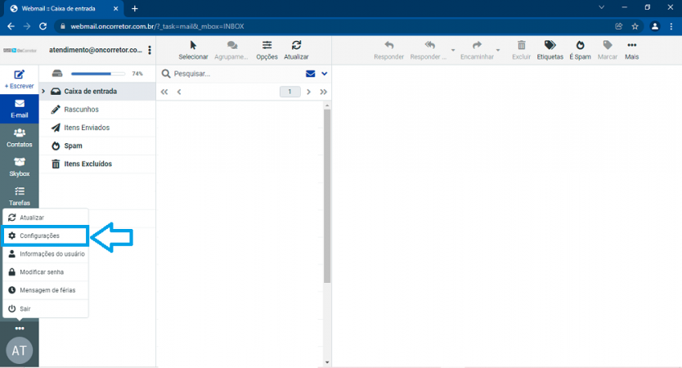Open Mensagem de férias menu item
The height and width of the screenshot is (368, 682).
45,290
